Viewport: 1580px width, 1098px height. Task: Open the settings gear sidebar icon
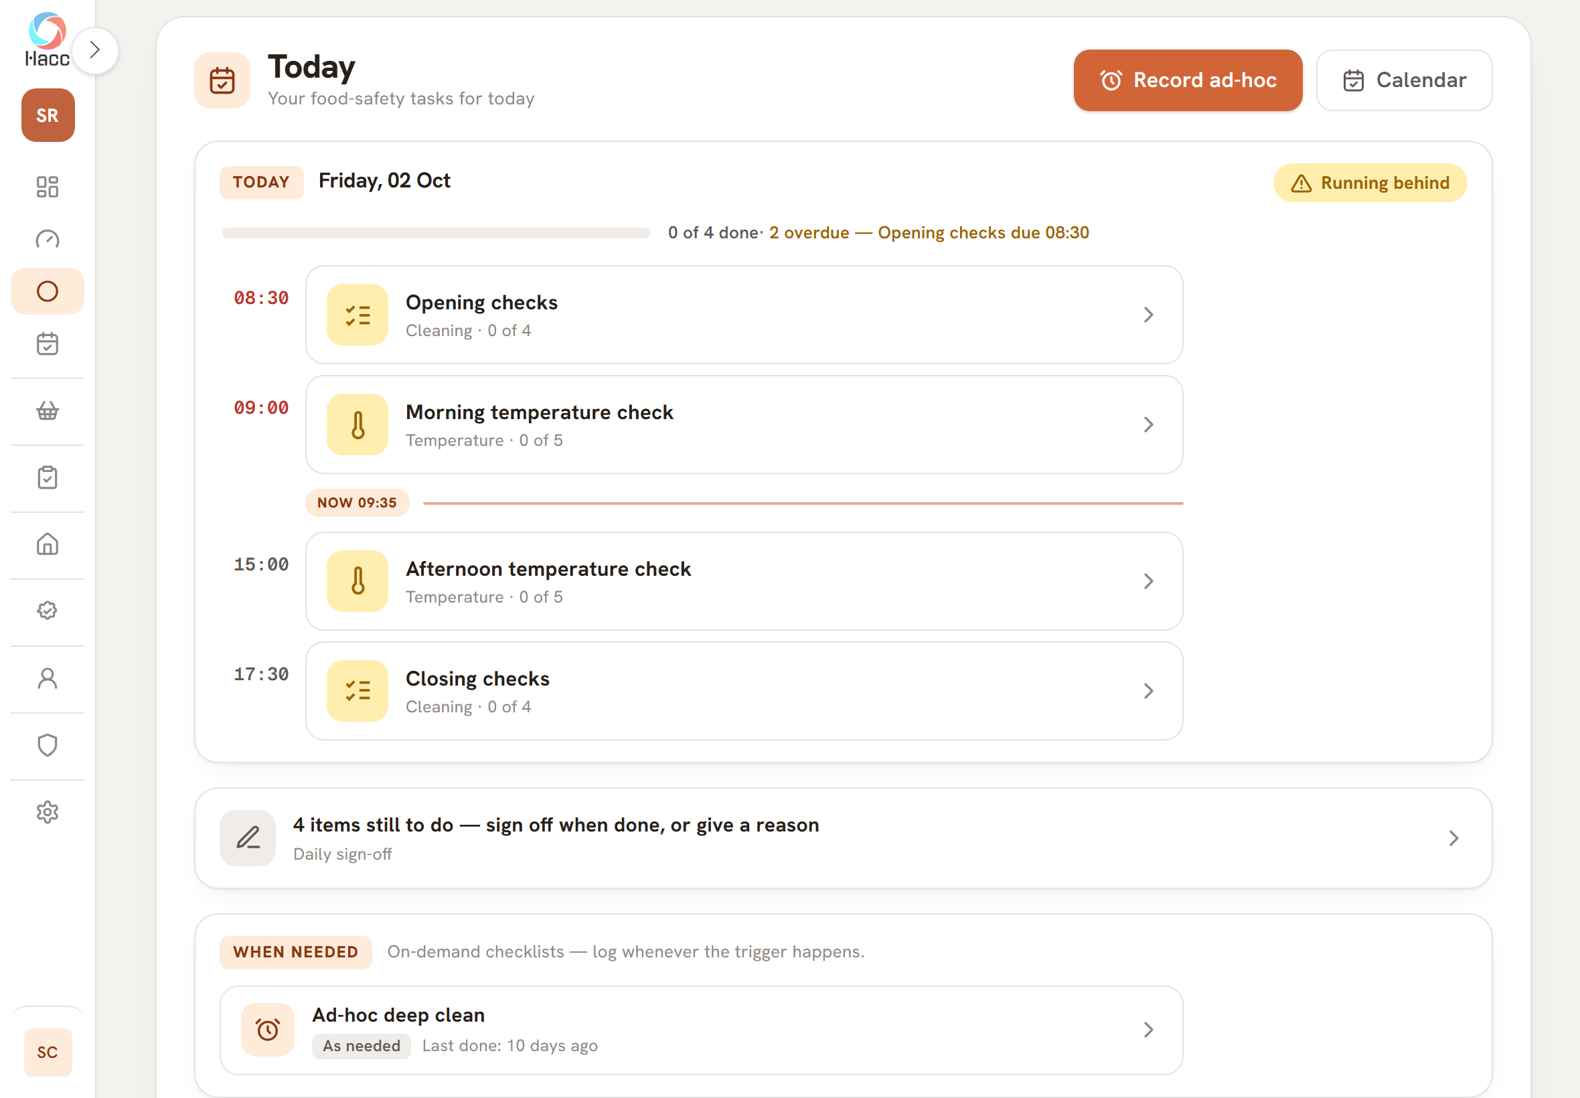click(48, 812)
